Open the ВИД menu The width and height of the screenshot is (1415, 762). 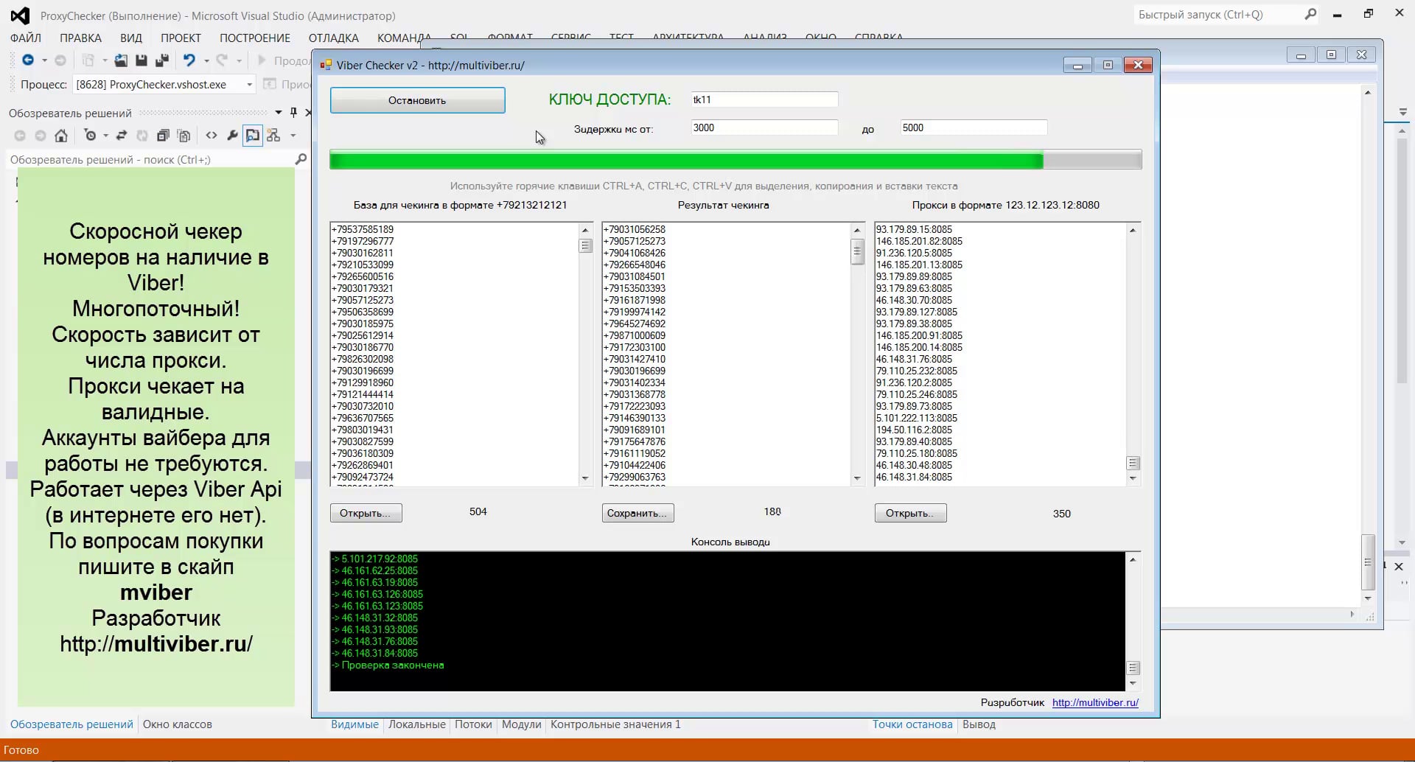click(x=131, y=38)
